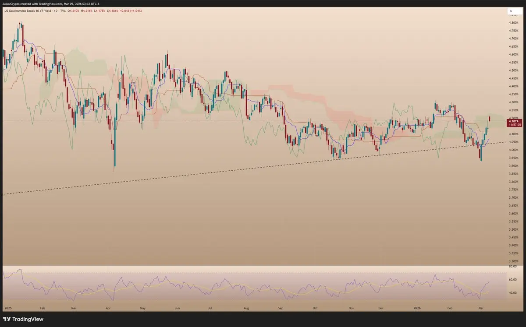Click the Nov label on the time axis

[x=351, y=308]
